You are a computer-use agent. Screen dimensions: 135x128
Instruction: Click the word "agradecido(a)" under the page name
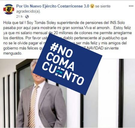point(28,11)
